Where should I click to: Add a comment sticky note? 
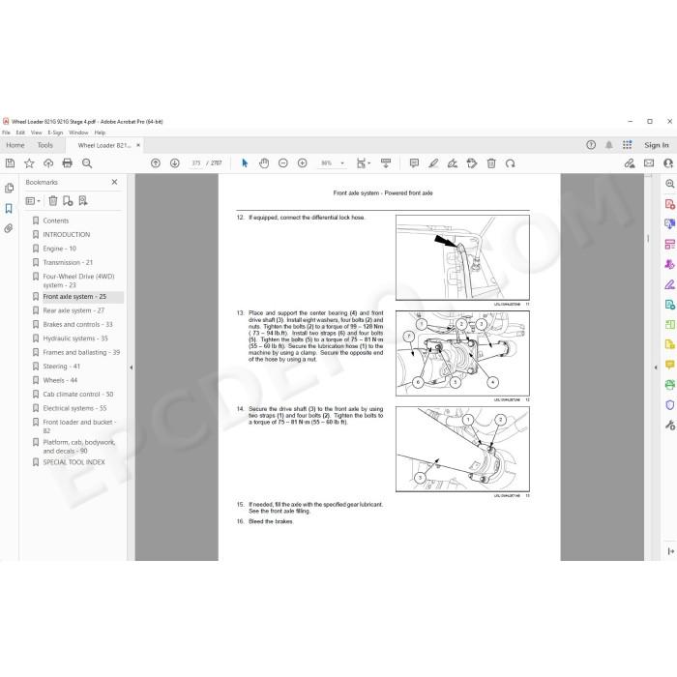(414, 163)
